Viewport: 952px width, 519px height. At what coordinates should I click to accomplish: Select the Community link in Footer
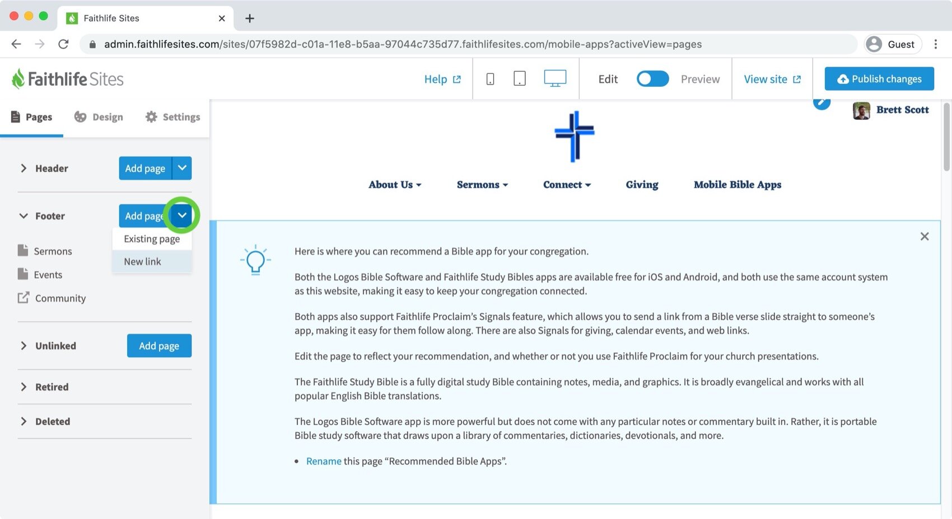(52, 298)
